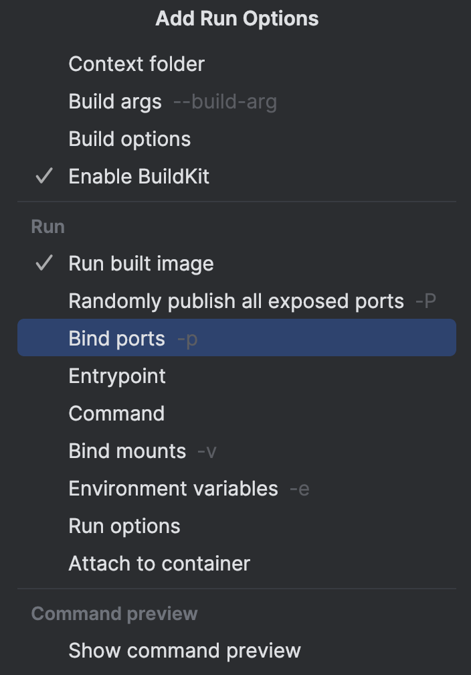471x675 pixels.
Task: Click the Run section header
Action: [x=48, y=226]
